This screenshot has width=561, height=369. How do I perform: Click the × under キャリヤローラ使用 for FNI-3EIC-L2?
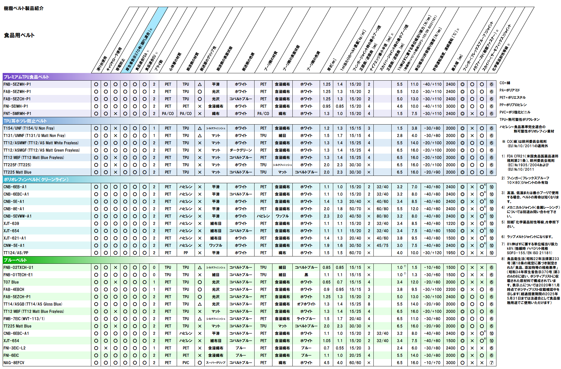(106, 348)
